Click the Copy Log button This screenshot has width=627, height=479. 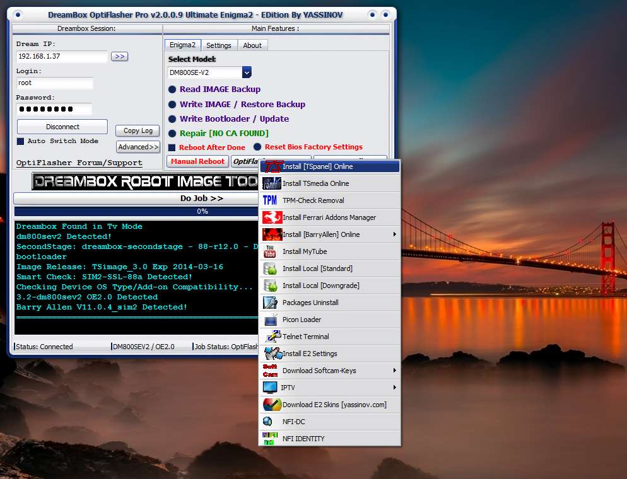point(138,130)
